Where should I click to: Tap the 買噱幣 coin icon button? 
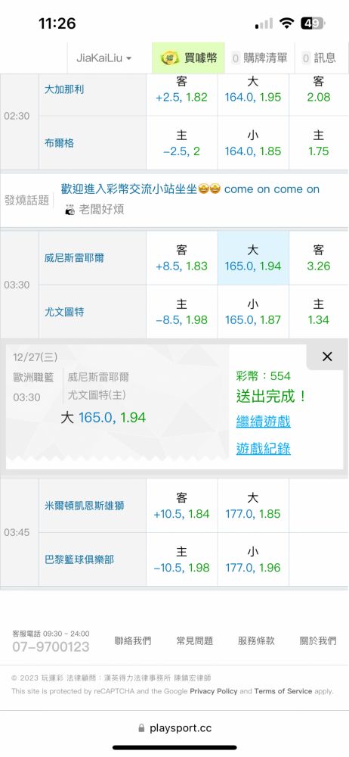[x=168, y=58]
